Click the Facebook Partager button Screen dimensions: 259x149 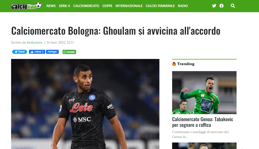(x=52, y=52)
